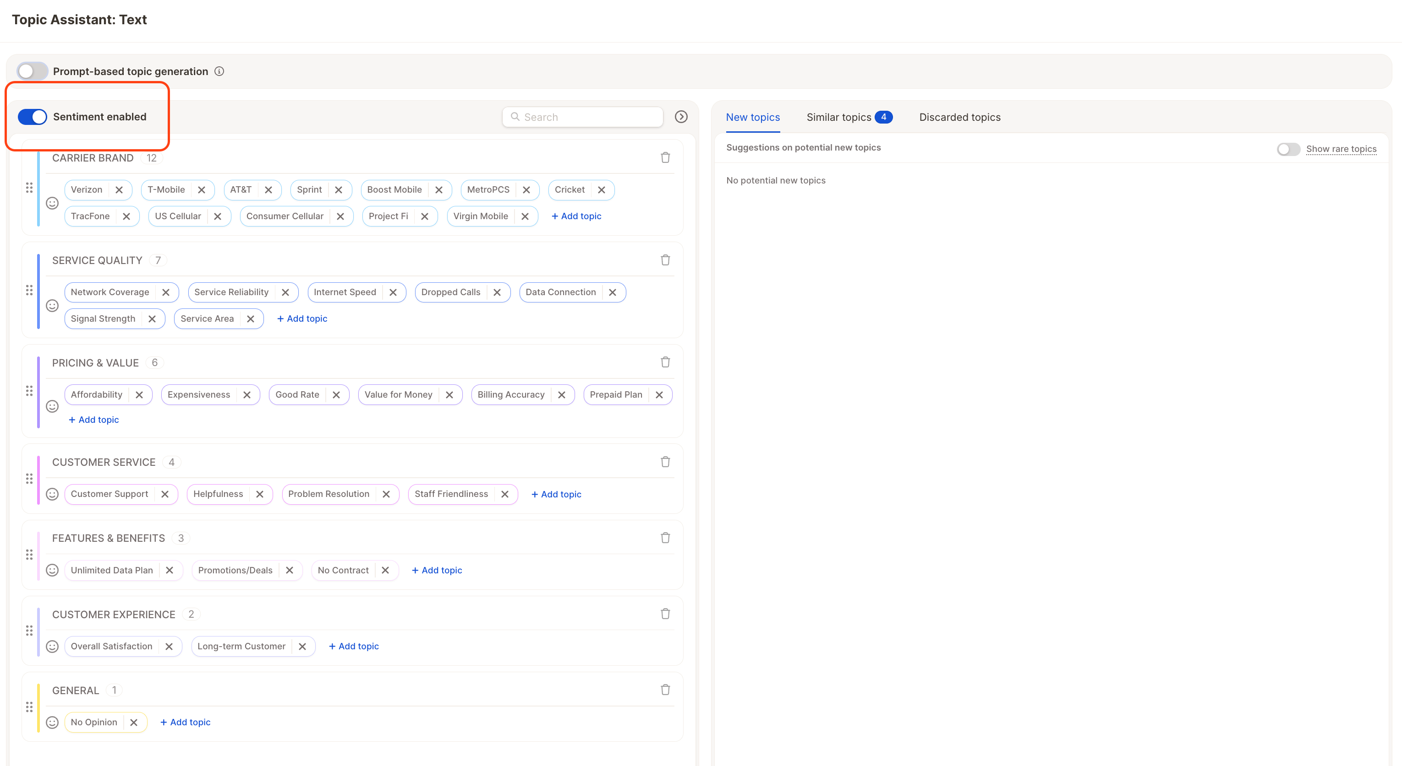Click the sentiment smiley for GENERAL
Viewport: 1402px width, 766px height.
point(52,722)
